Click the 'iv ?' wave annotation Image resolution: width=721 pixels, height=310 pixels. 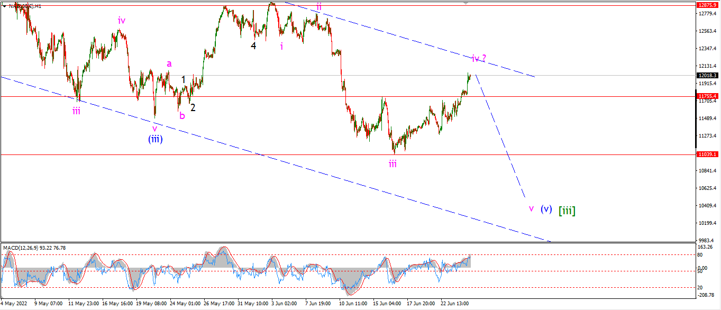[x=479, y=58]
